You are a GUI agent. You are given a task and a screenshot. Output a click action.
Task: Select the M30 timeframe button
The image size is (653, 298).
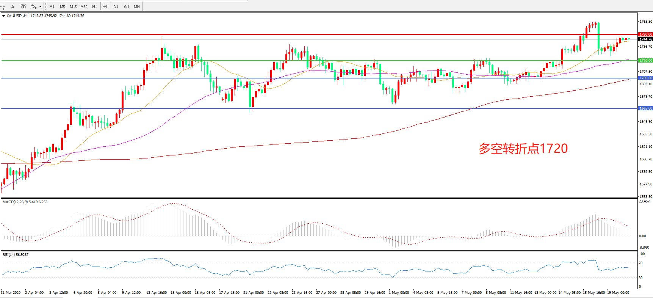coord(84,6)
